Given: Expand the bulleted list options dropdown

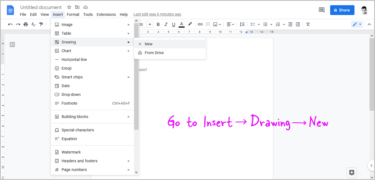Looking at the screenshot, I should point(271,24).
